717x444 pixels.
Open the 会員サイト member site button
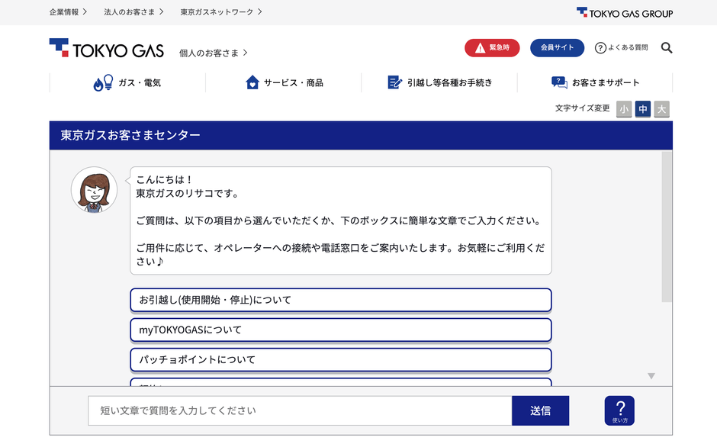coord(557,48)
